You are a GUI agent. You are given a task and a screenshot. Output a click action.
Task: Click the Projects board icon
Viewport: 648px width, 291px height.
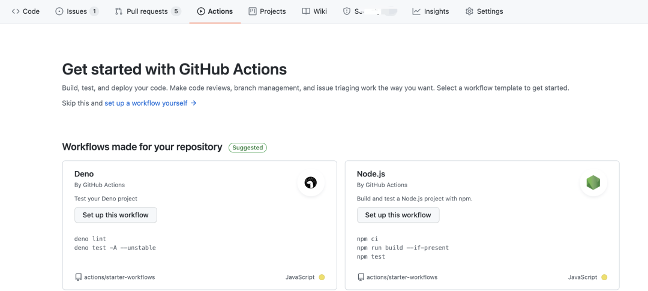point(253,11)
